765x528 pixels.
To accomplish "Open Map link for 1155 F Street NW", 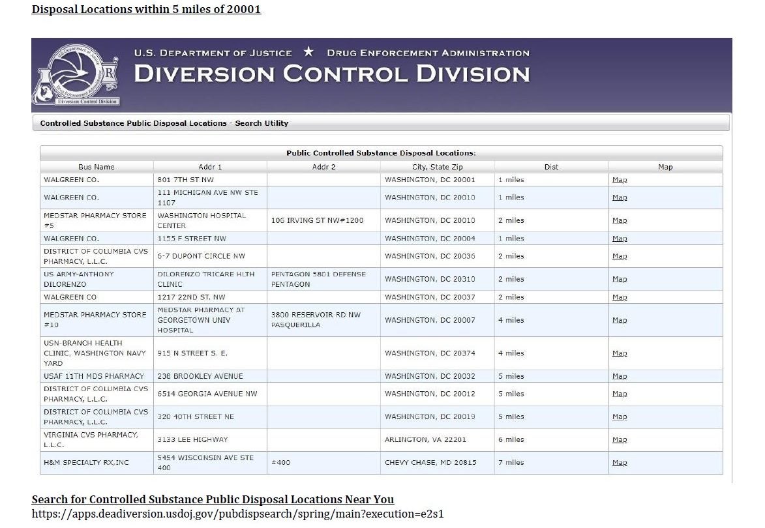I will pyautogui.click(x=620, y=239).
